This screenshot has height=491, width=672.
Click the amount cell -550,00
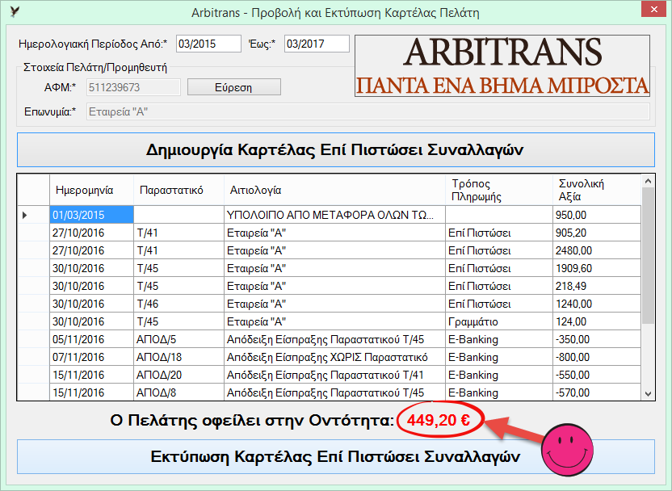pos(597,376)
